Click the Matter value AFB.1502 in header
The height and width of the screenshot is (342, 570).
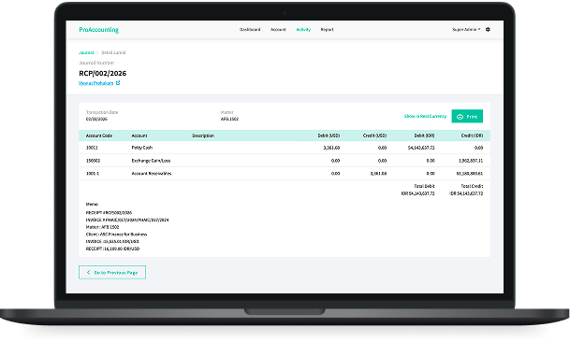tap(229, 119)
